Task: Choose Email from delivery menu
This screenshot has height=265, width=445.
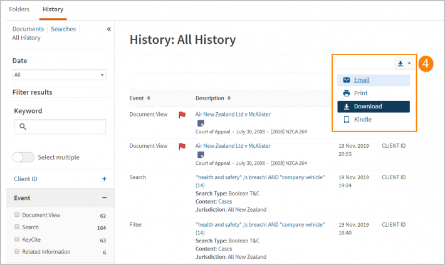Action: click(x=374, y=80)
